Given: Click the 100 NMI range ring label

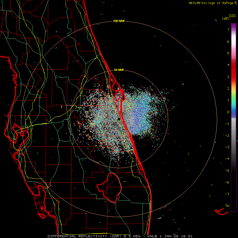Looking at the screenshot, I should pyautogui.click(x=119, y=21).
